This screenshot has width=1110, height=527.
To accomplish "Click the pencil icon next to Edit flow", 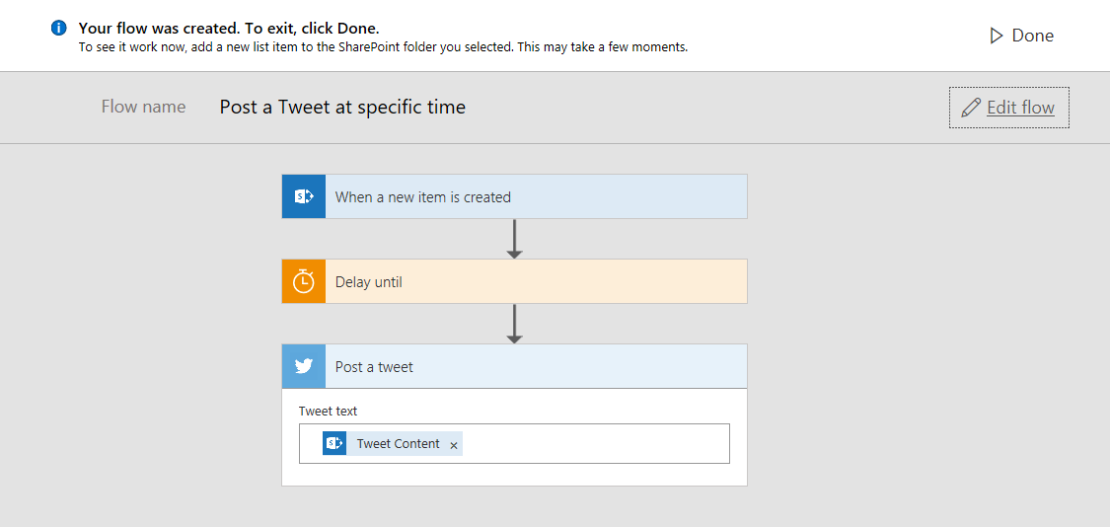I will tap(971, 108).
